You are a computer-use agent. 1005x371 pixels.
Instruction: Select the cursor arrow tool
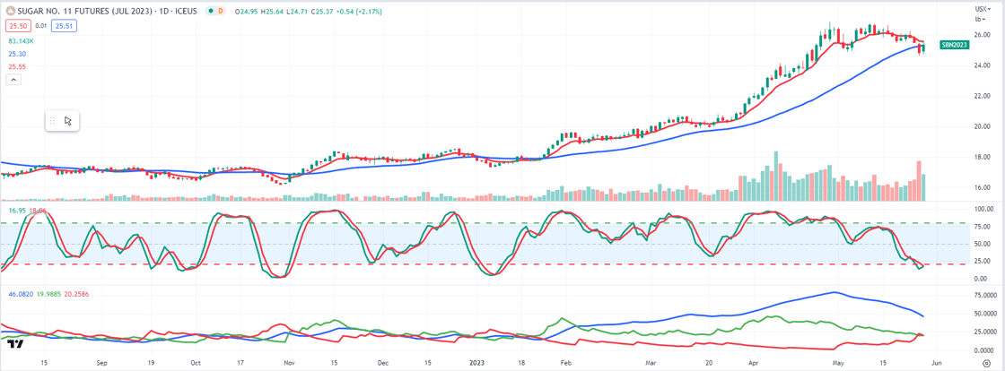(x=68, y=121)
